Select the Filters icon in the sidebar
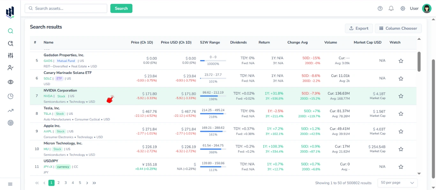The image size is (436, 190). pyautogui.click(x=10, y=55)
